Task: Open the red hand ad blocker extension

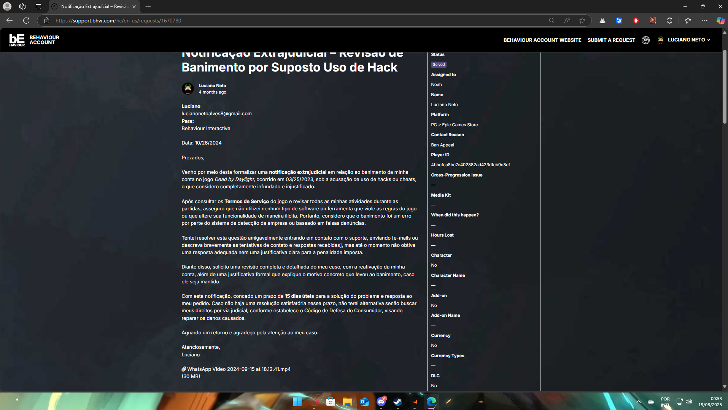Action: (x=636, y=21)
